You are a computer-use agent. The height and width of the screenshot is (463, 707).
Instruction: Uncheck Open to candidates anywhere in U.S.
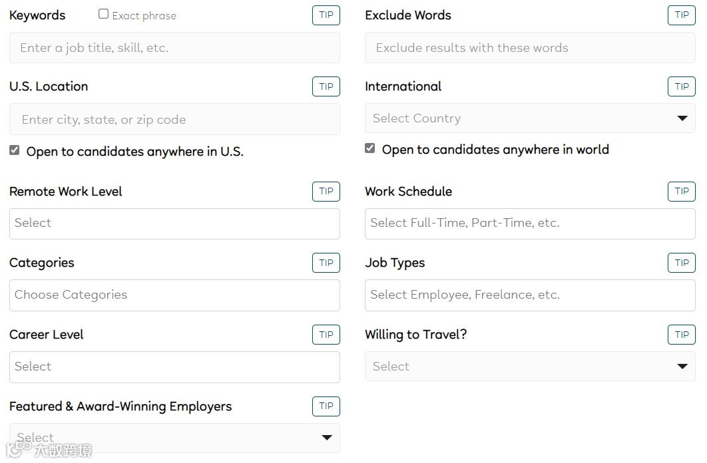[x=15, y=151]
